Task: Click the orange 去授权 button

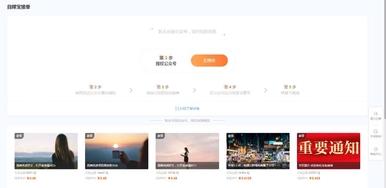Action: coord(209,61)
